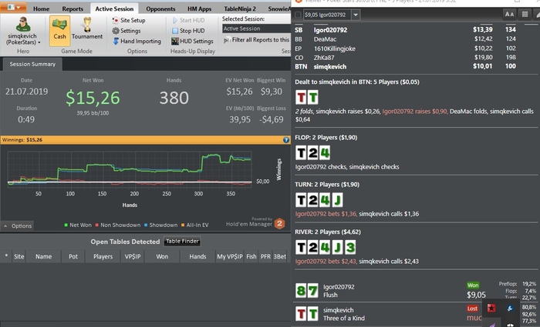This screenshot has height=327, width=540.
Task: Click DeaMac in the BB row
Action: click(325, 39)
